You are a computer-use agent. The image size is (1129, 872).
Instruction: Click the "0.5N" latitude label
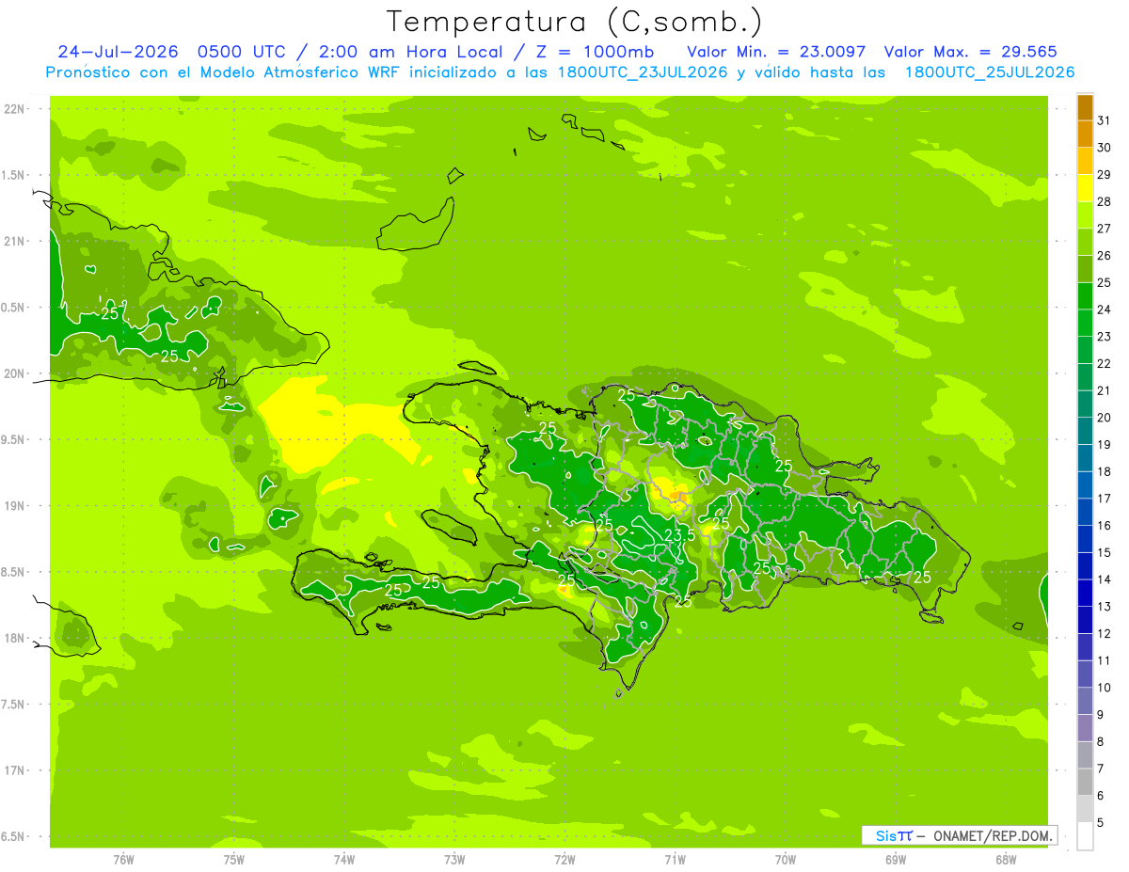(x=13, y=308)
